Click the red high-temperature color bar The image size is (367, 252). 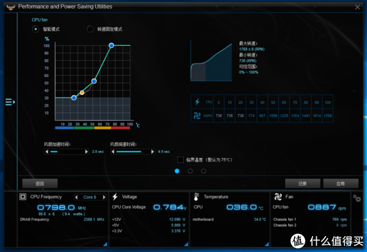coord(120,128)
